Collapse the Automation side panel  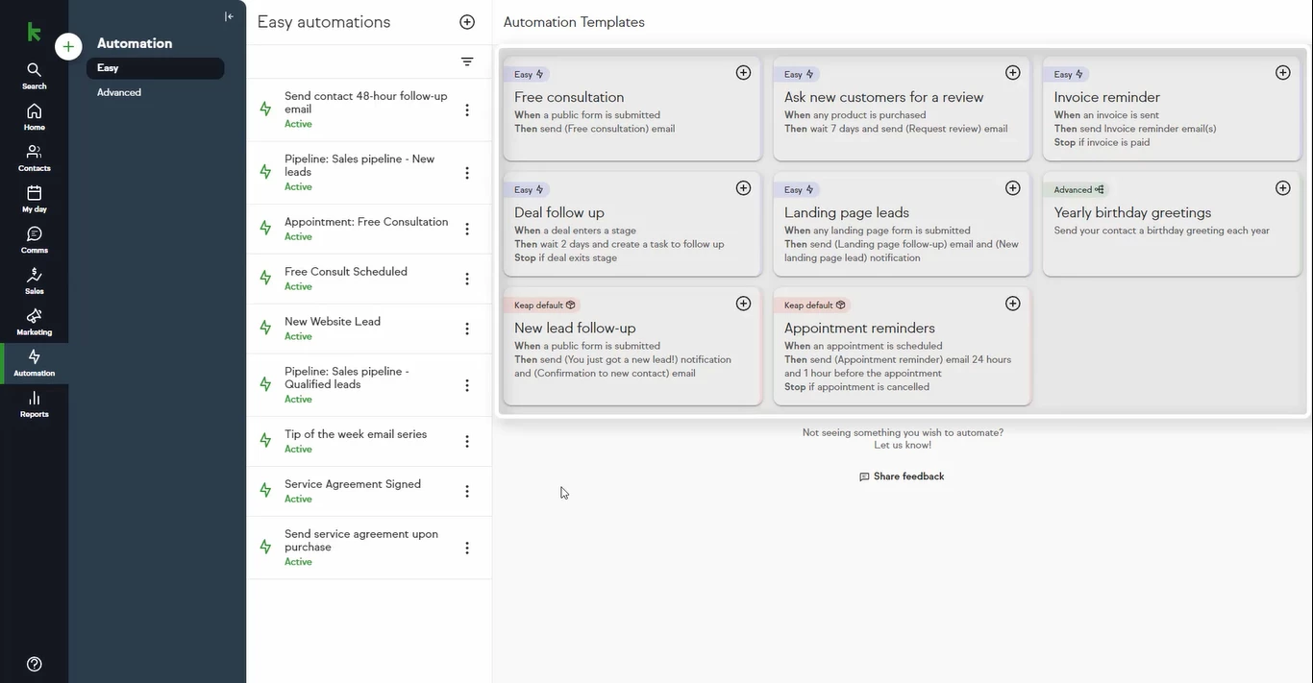(229, 16)
